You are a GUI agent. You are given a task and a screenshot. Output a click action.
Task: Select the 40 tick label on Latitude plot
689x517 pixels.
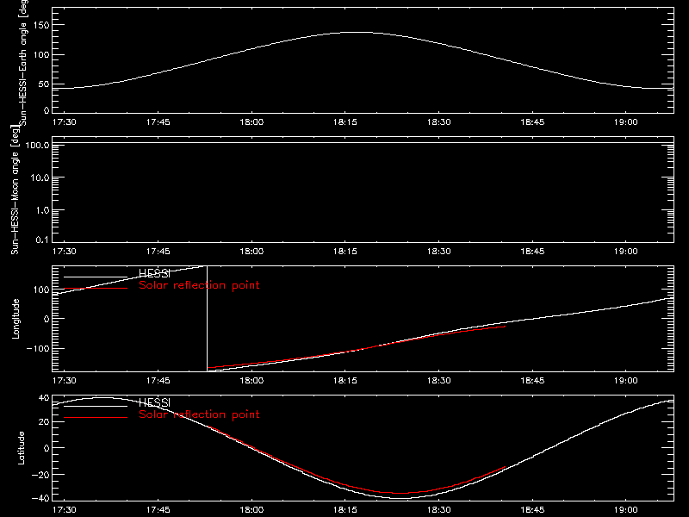point(44,398)
